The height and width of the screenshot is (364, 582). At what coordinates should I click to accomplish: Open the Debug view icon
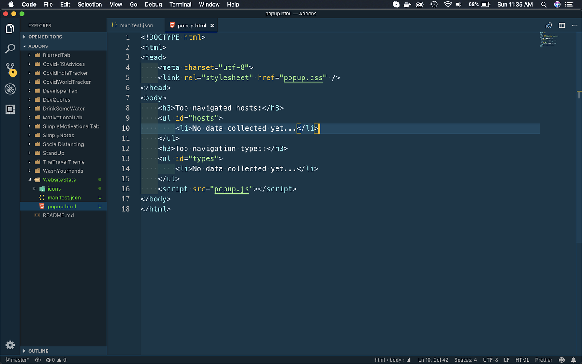pos(10,89)
